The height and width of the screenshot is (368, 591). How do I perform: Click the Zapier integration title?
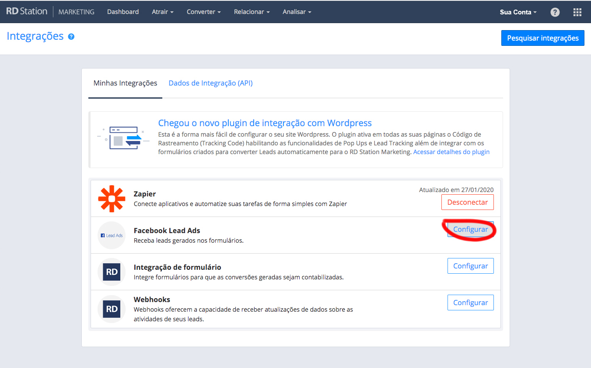tap(144, 194)
